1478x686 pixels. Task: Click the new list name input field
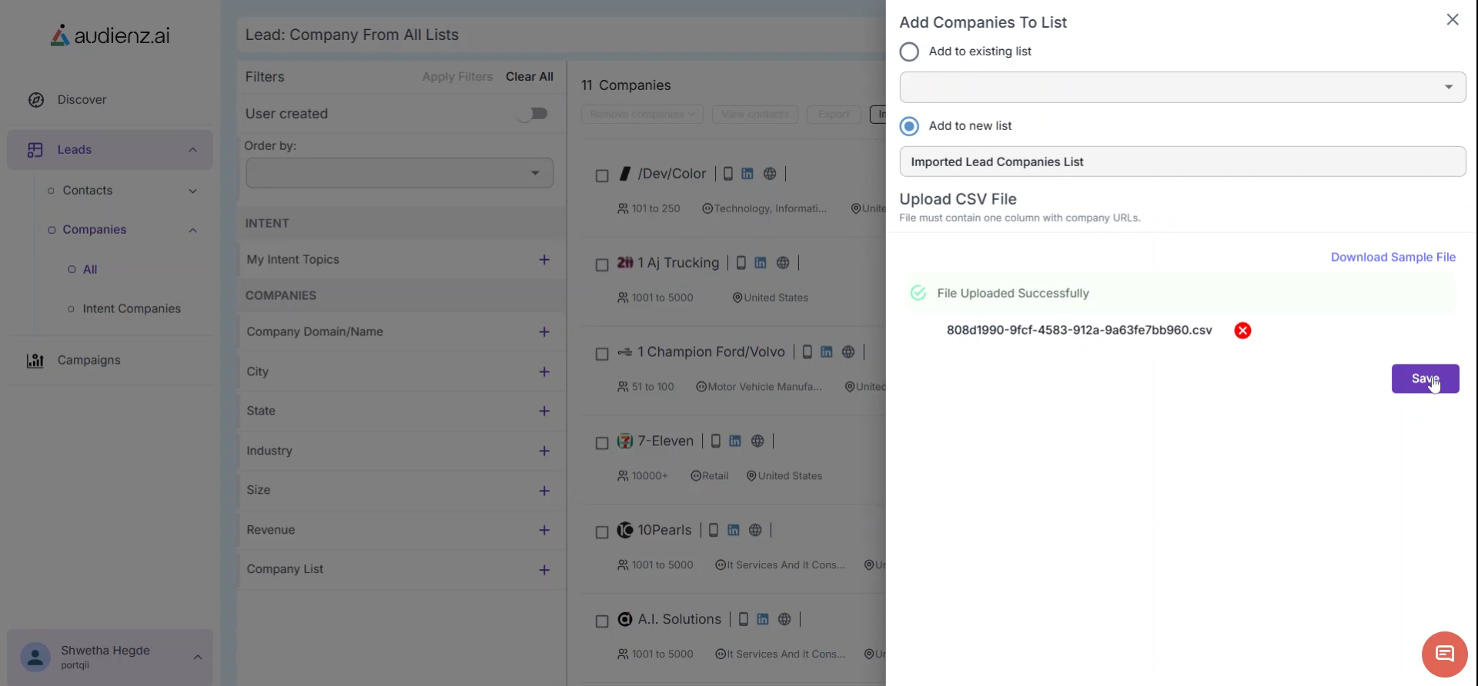point(1182,162)
